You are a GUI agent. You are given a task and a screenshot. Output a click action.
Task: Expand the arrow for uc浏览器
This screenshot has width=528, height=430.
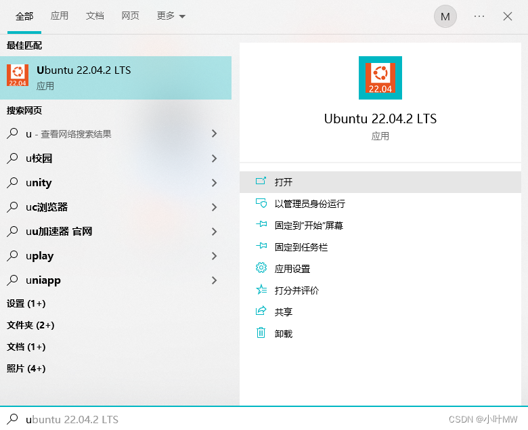[x=214, y=207]
